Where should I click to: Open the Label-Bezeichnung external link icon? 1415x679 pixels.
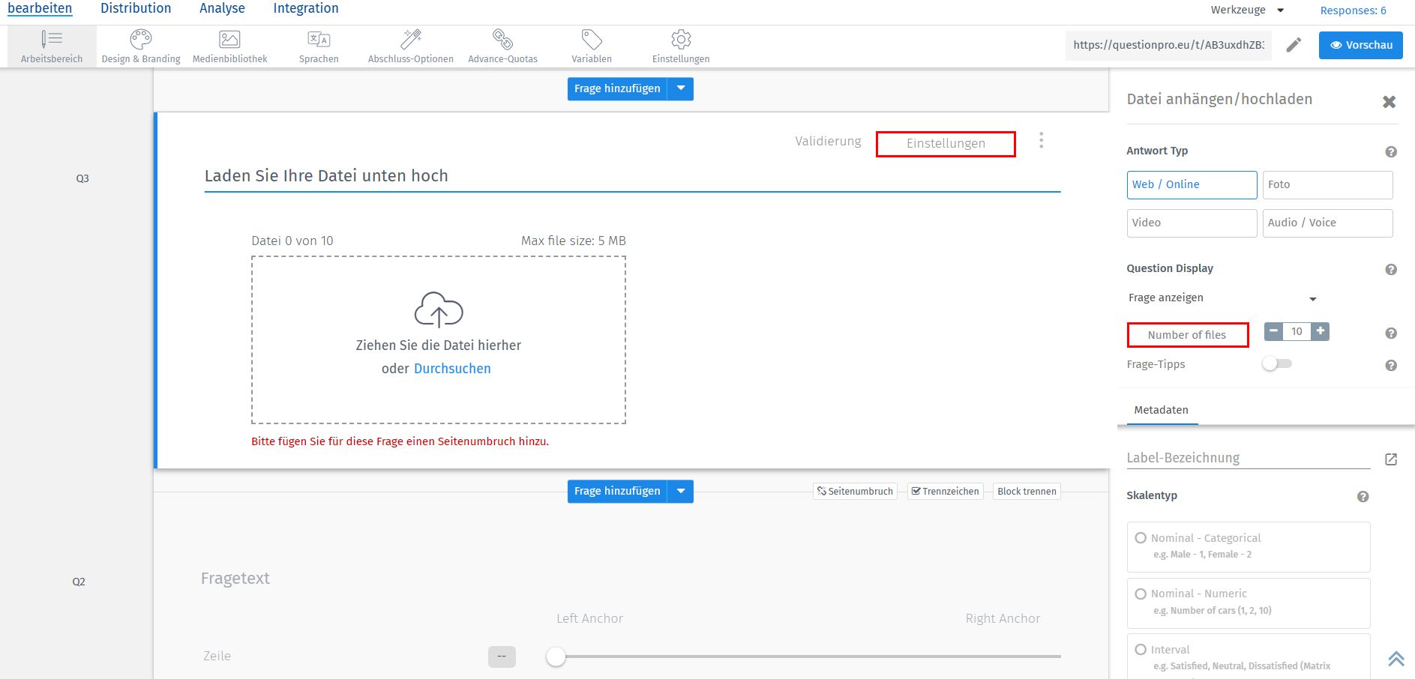point(1391,459)
